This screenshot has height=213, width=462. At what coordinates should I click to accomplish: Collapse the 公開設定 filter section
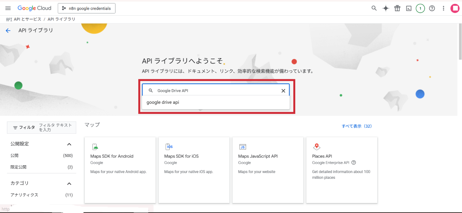[x=69, y=144]
